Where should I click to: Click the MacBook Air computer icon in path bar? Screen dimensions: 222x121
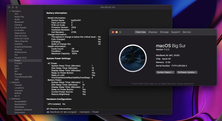[x=48, y=112]
